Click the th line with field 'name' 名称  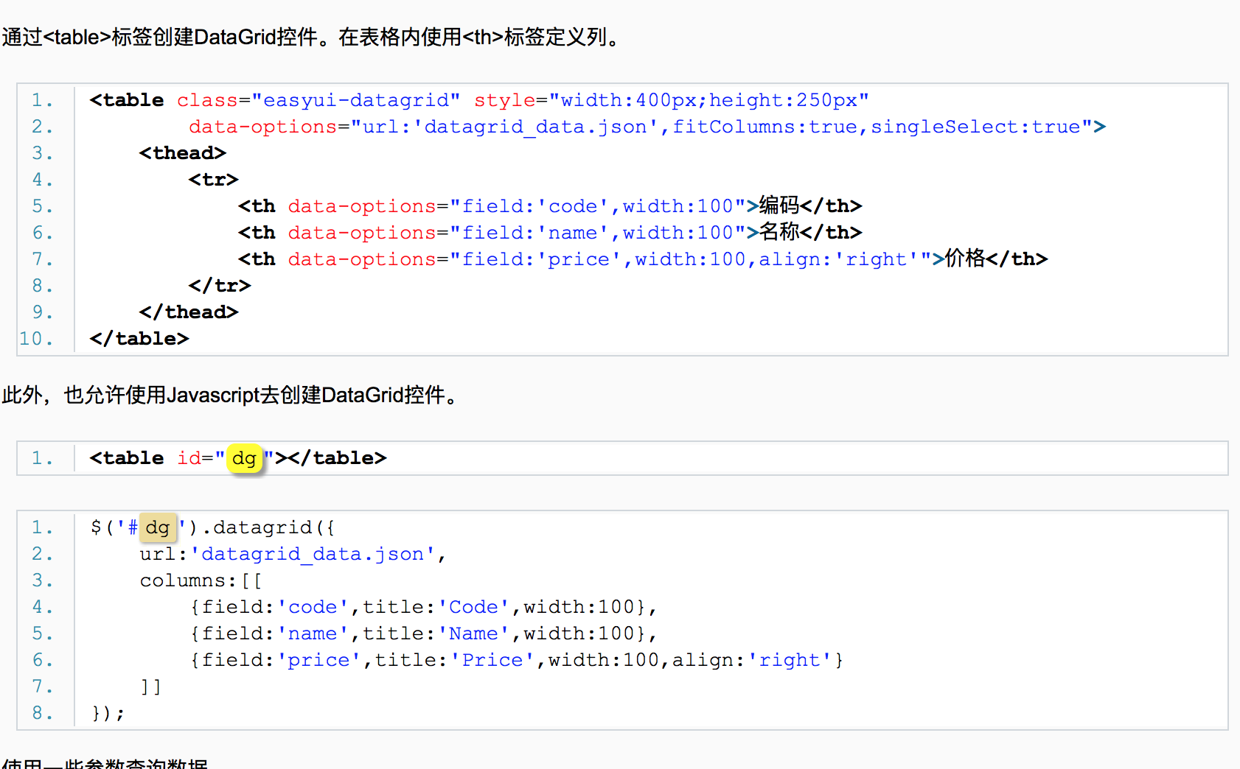(549, 233)
